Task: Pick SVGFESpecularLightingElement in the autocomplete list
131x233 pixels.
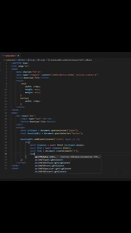Action: click(x=68, y=169)
